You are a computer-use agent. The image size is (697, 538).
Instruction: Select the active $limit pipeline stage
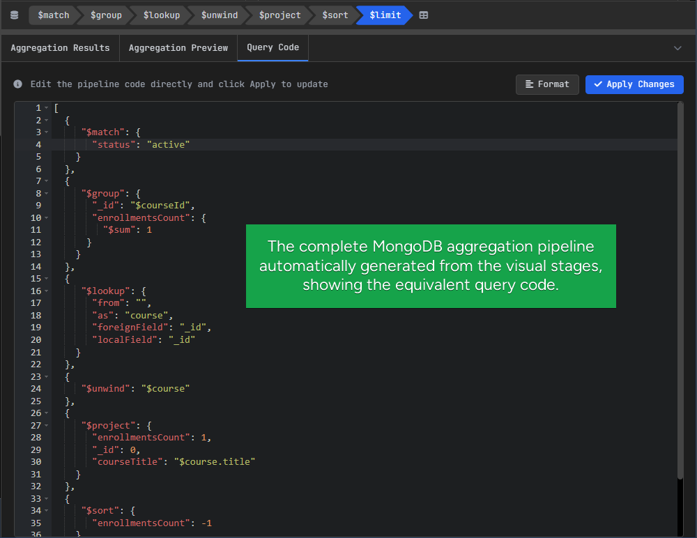coord(385,15)
